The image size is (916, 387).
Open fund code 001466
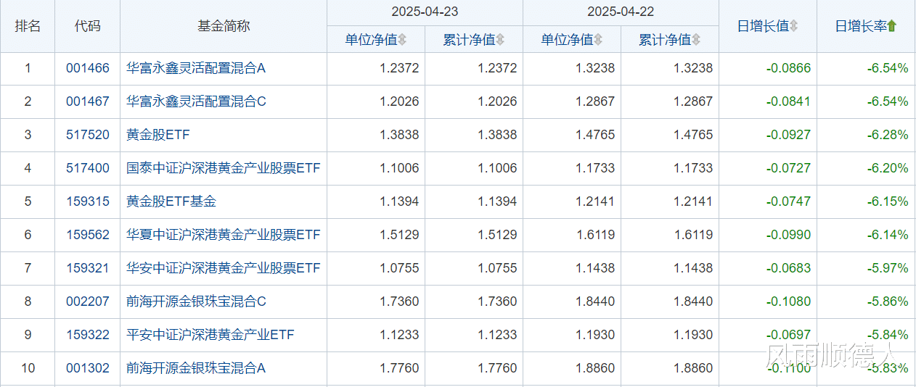(x=88, y=68)
